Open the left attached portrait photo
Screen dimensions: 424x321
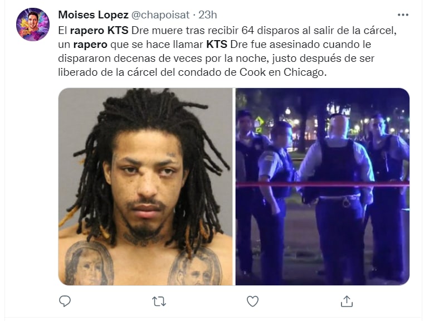[145, 187]
